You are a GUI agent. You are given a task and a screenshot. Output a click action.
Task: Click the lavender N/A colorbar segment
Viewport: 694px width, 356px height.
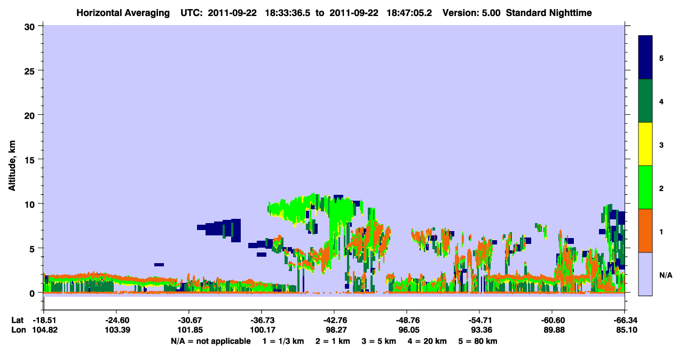(645, 274)
